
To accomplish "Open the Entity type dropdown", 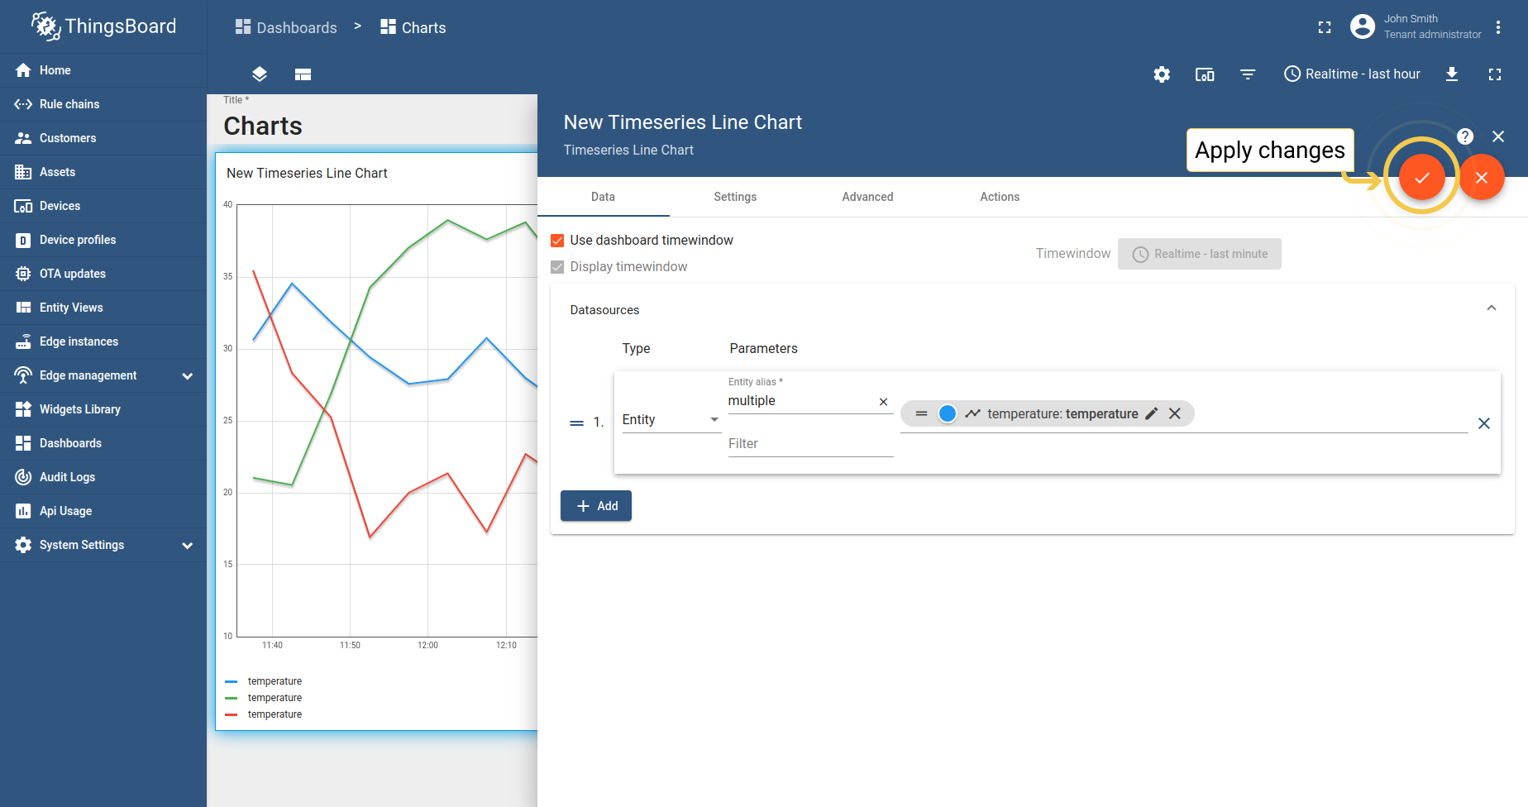I will [671, 420].
